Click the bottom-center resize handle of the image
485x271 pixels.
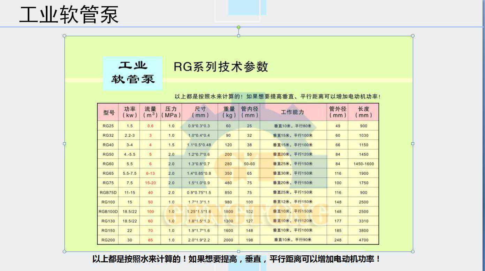[238, 251]
